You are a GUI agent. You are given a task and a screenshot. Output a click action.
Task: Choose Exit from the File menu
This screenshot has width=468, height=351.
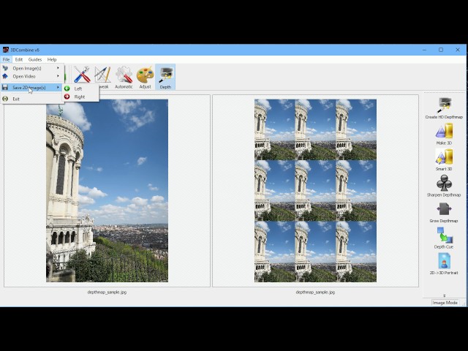click(32, 99)
